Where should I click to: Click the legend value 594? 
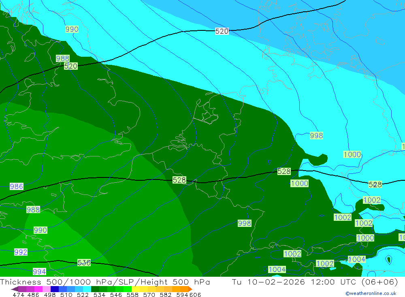(182, 295)
